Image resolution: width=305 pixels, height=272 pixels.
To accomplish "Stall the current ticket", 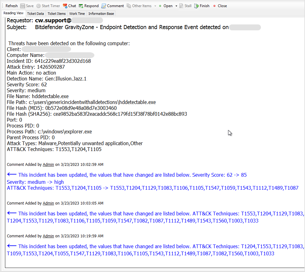I will pyautogui.click(x=185, y=6).
